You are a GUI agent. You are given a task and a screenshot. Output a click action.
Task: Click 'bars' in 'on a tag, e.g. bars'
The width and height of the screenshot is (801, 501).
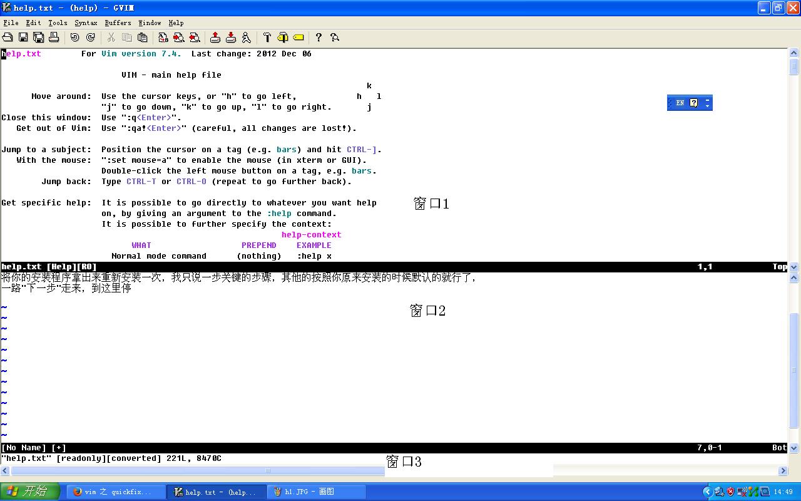coord(362,171)
